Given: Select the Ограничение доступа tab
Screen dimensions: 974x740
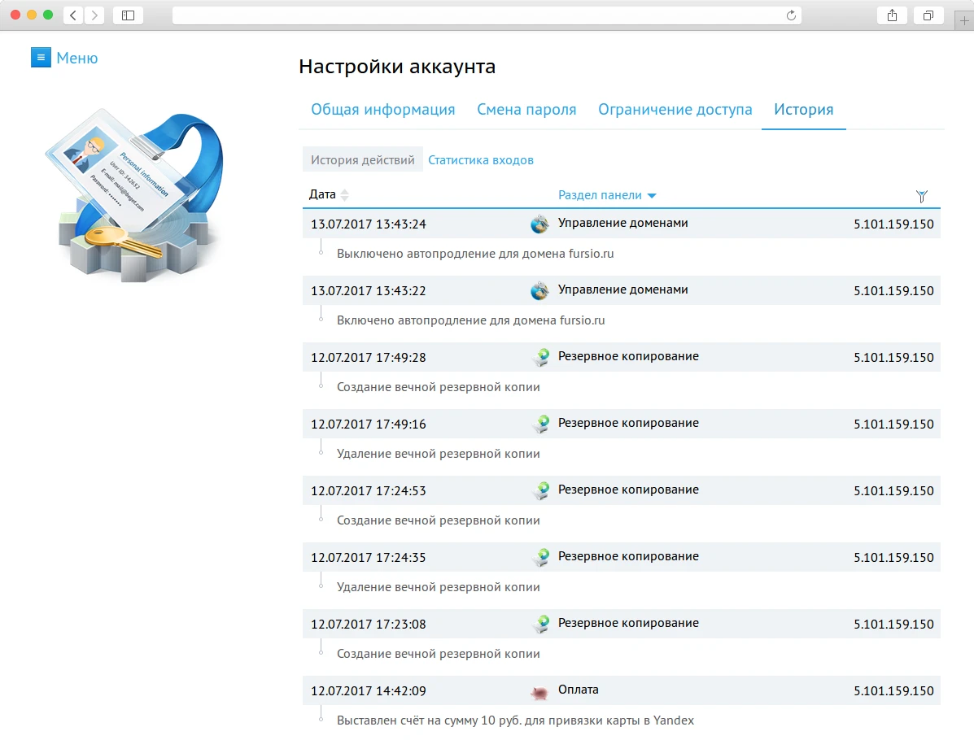Looking at the screenshot, I should [675, 110].
